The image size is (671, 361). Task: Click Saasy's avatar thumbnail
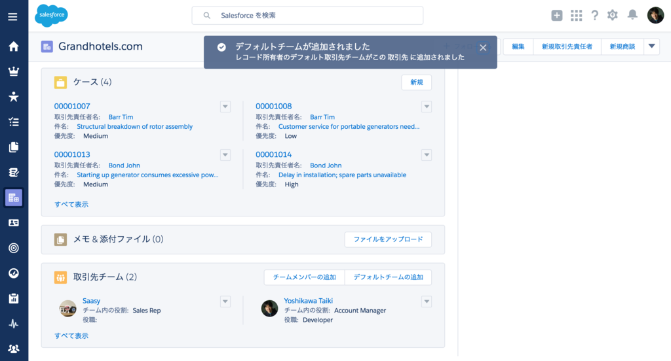point(67,309)
